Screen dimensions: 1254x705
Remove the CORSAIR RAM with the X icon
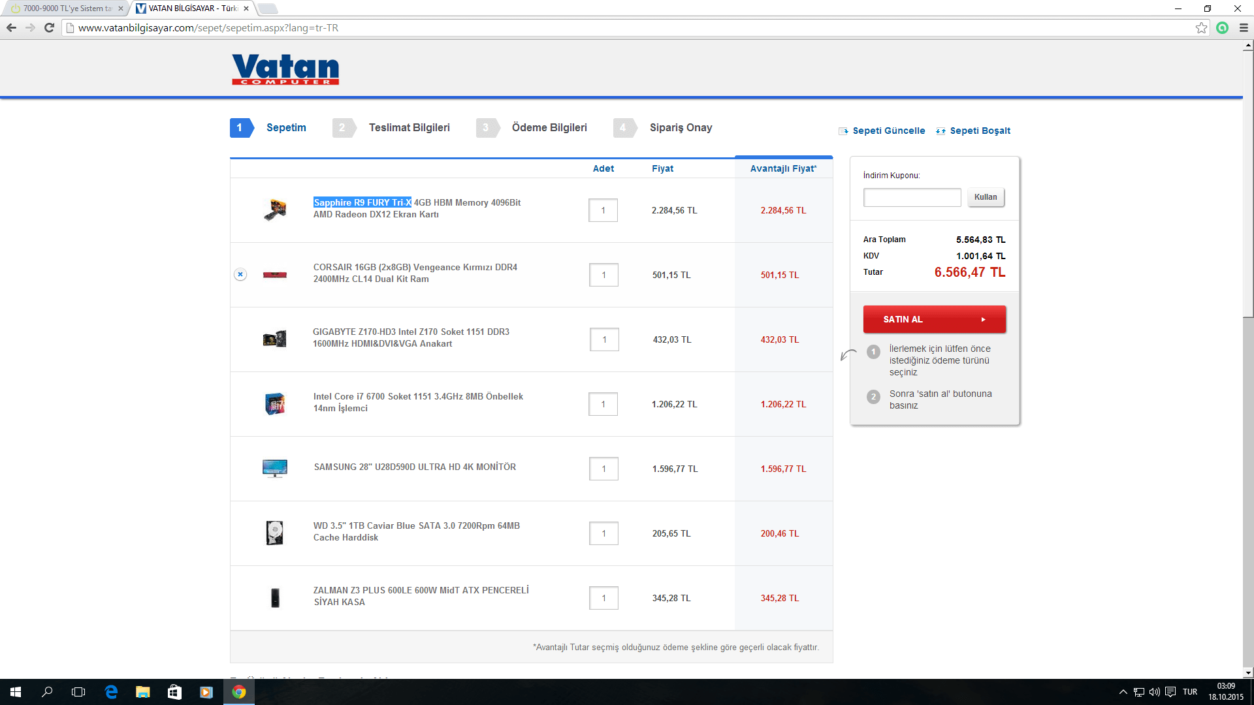point(240,274)
